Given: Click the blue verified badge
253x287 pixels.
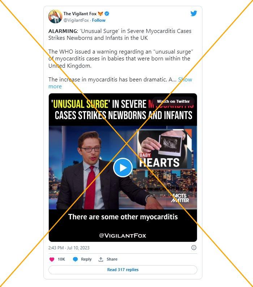Looking at the screenshot, I should (x=107, y=13).
